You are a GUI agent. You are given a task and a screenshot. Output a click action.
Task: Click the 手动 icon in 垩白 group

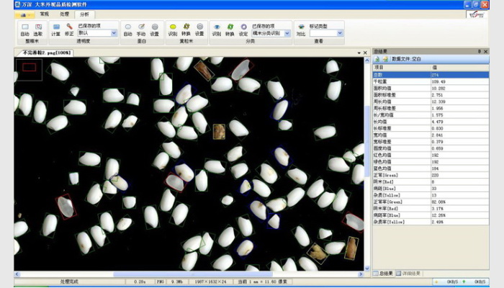point(141,28)
